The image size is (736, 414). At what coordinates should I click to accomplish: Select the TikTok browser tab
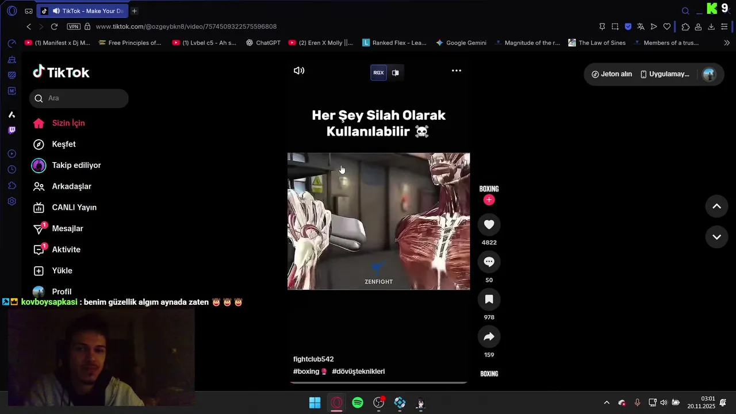click(x=82, y=11)
